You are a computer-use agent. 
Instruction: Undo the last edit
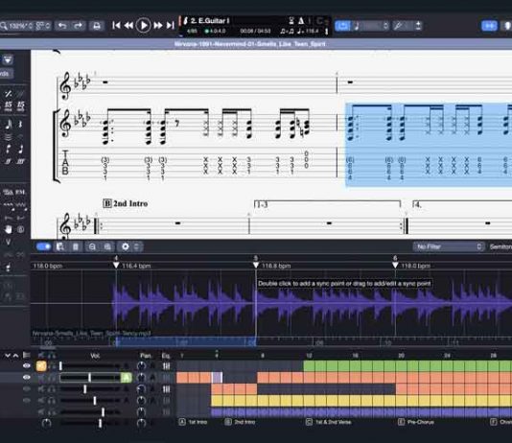[x=62, y=26]
